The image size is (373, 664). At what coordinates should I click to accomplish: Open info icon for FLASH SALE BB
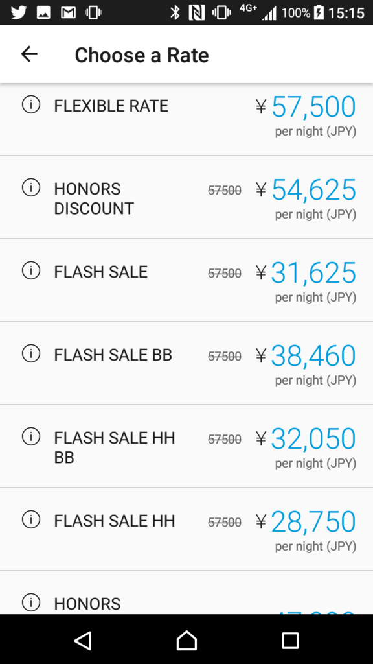[31, 353]
